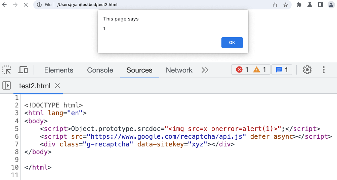Go back using the browser back arrow

pyautogui.click(x=4, y=4)
